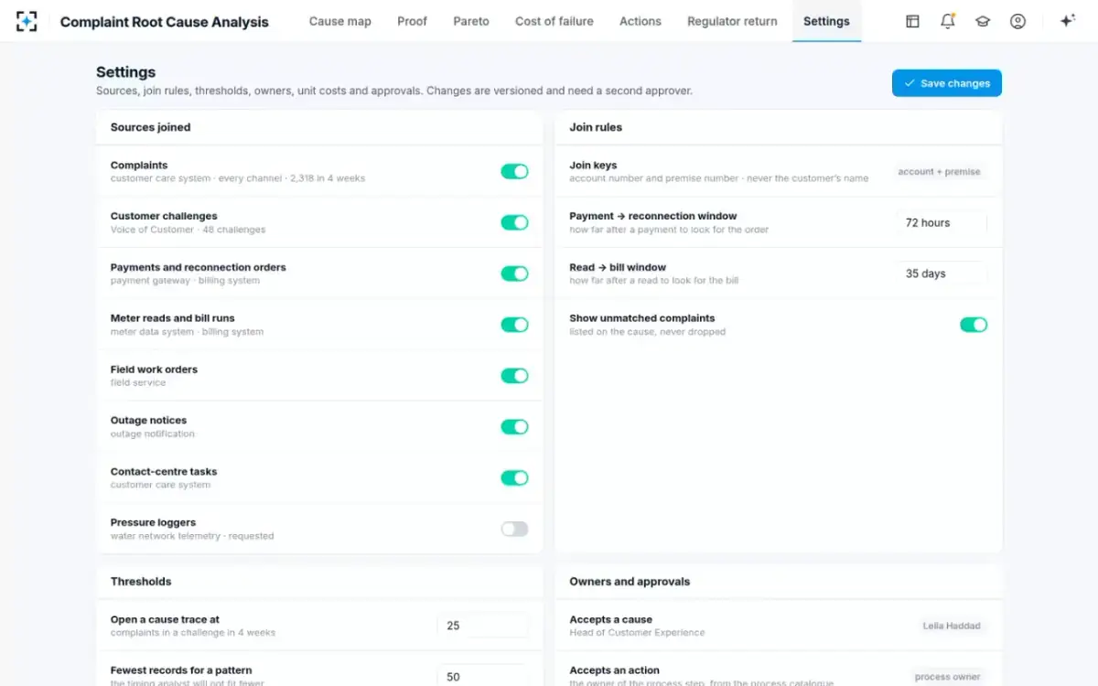Click the Thresholds heading
1098x686 pixels.
click(141, 582)
